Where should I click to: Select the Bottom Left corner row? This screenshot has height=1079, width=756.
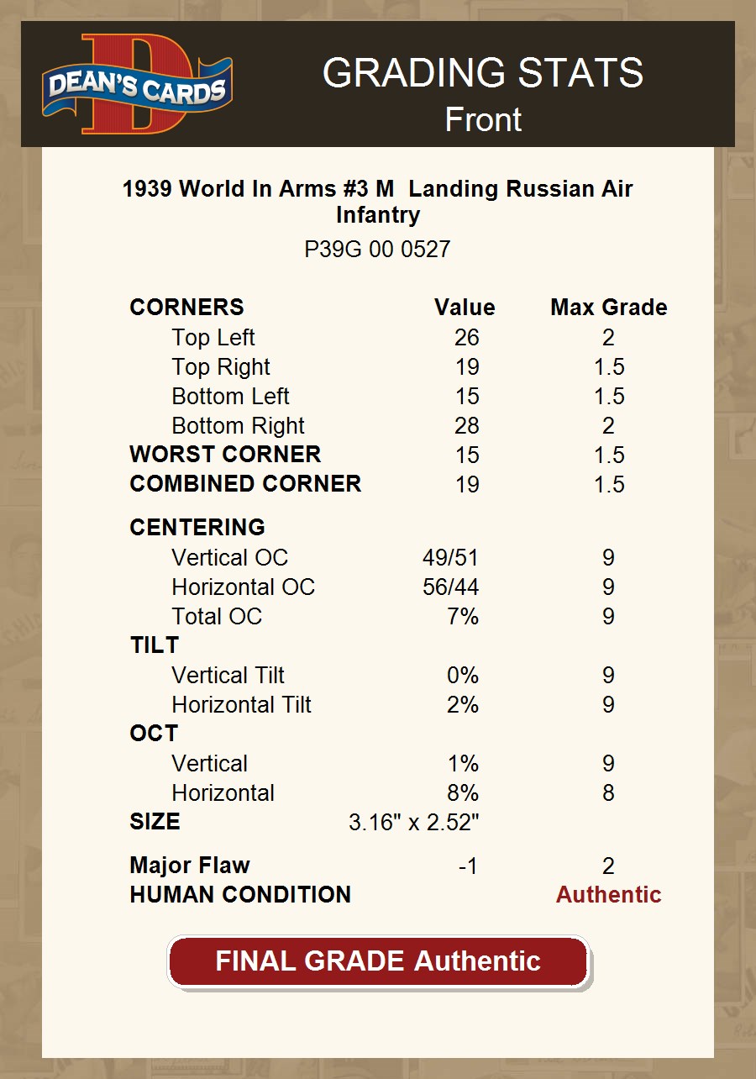pyautogui.click(x=230, y=397)
